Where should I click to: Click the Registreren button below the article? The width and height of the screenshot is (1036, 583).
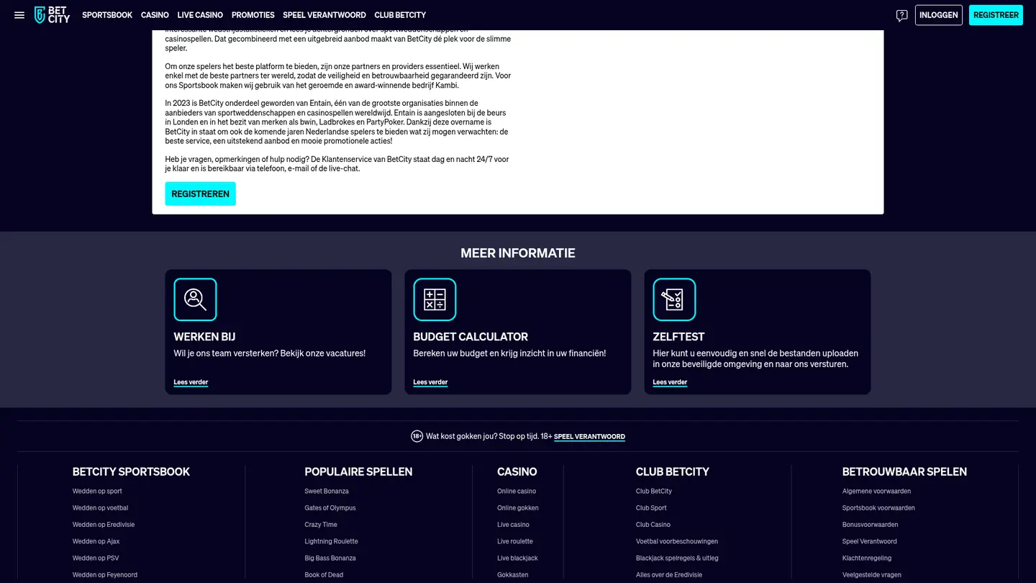[200, 194]
